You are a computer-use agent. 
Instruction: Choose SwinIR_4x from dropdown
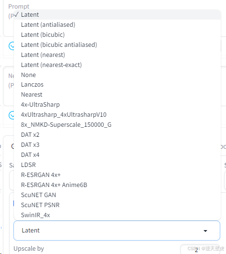point(117,215)
